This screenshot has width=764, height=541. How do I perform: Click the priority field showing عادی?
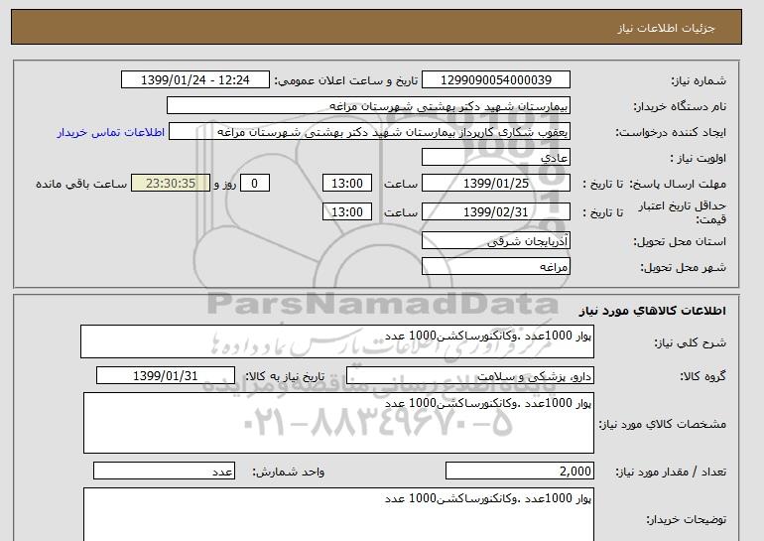point(496,157)
